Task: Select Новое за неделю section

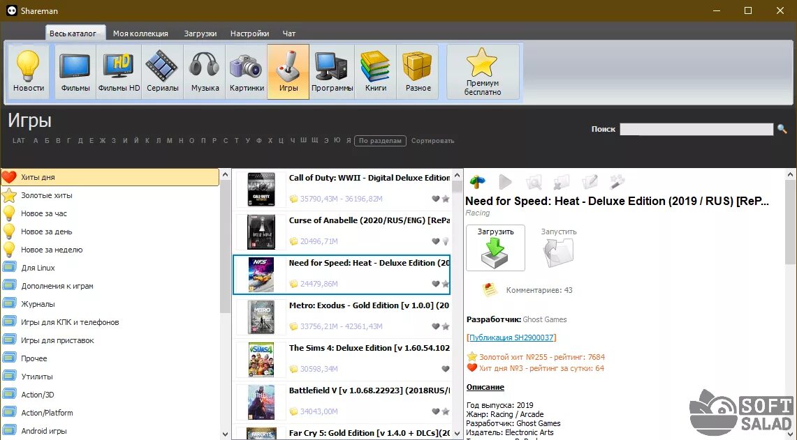Action: tap(110, 250)
